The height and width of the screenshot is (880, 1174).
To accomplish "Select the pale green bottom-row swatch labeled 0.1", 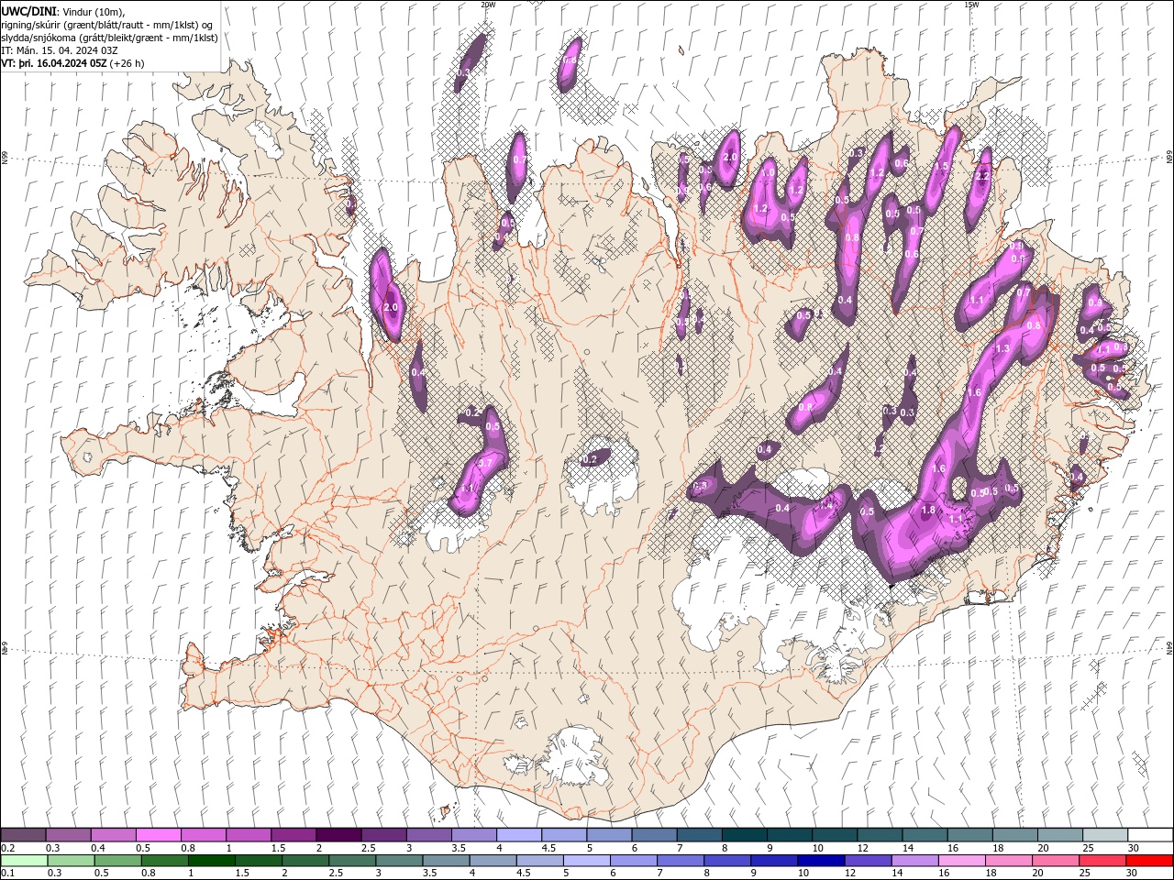I will click(24, 861).
